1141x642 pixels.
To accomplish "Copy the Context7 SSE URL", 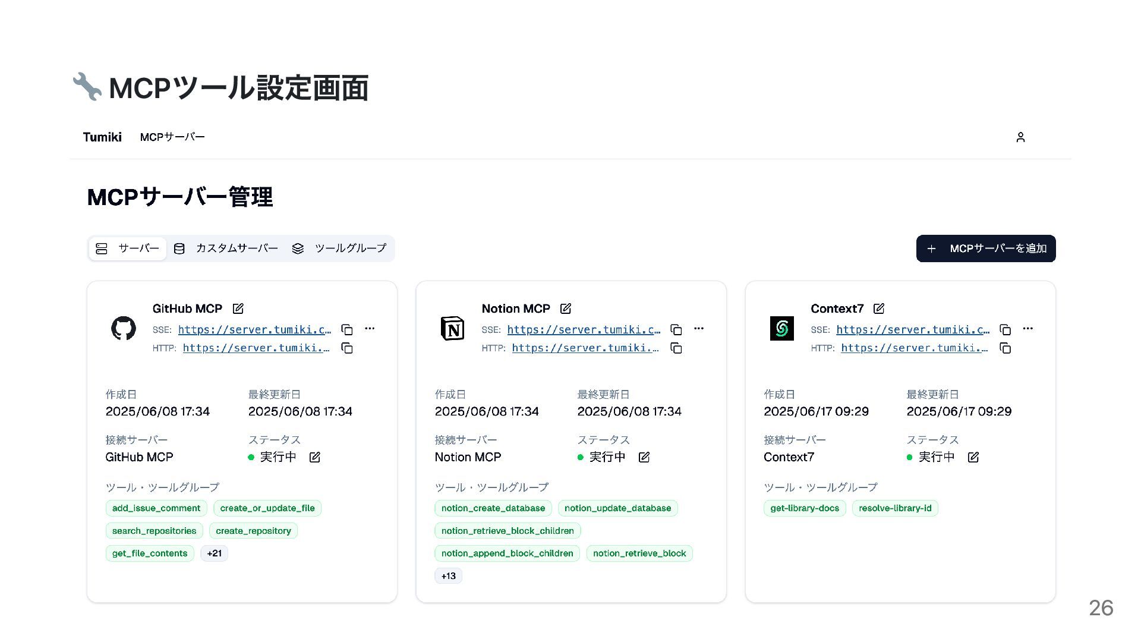I will click(1006, 329).
